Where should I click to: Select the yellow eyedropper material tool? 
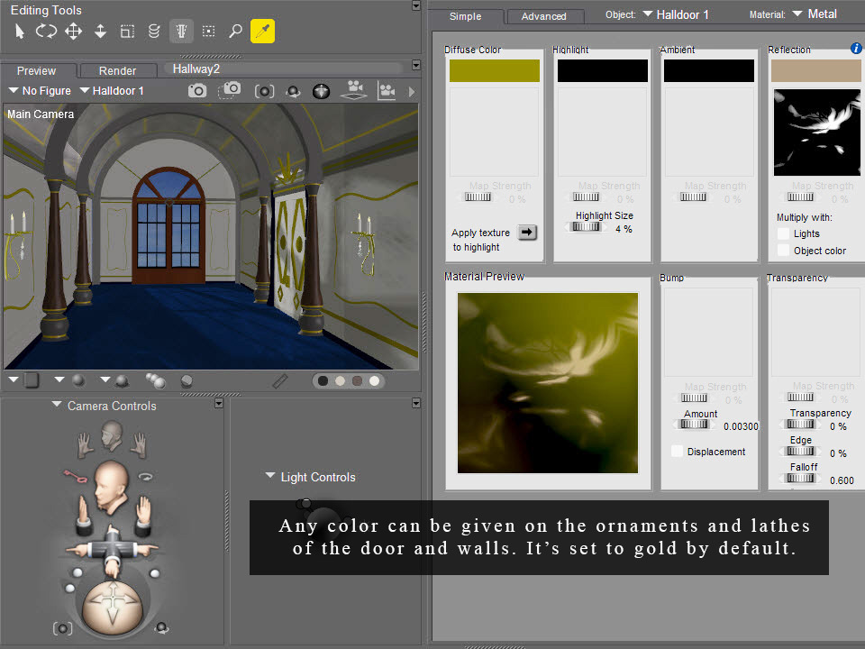pos(262,31)
